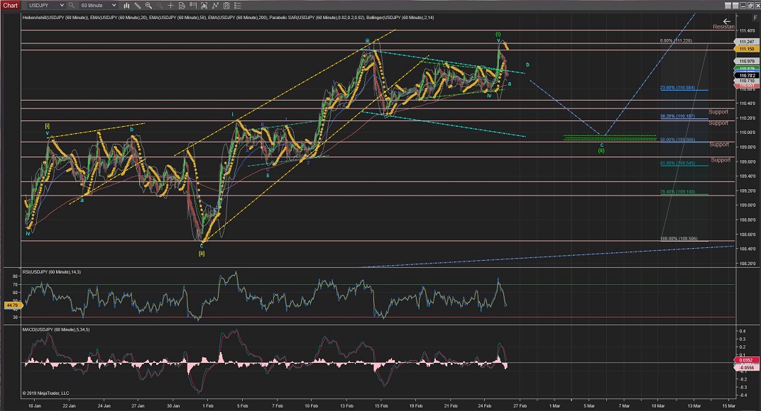The image size is (761, 411).
Task: Open the indicators line-graph icon
Action: click(216, 5)
